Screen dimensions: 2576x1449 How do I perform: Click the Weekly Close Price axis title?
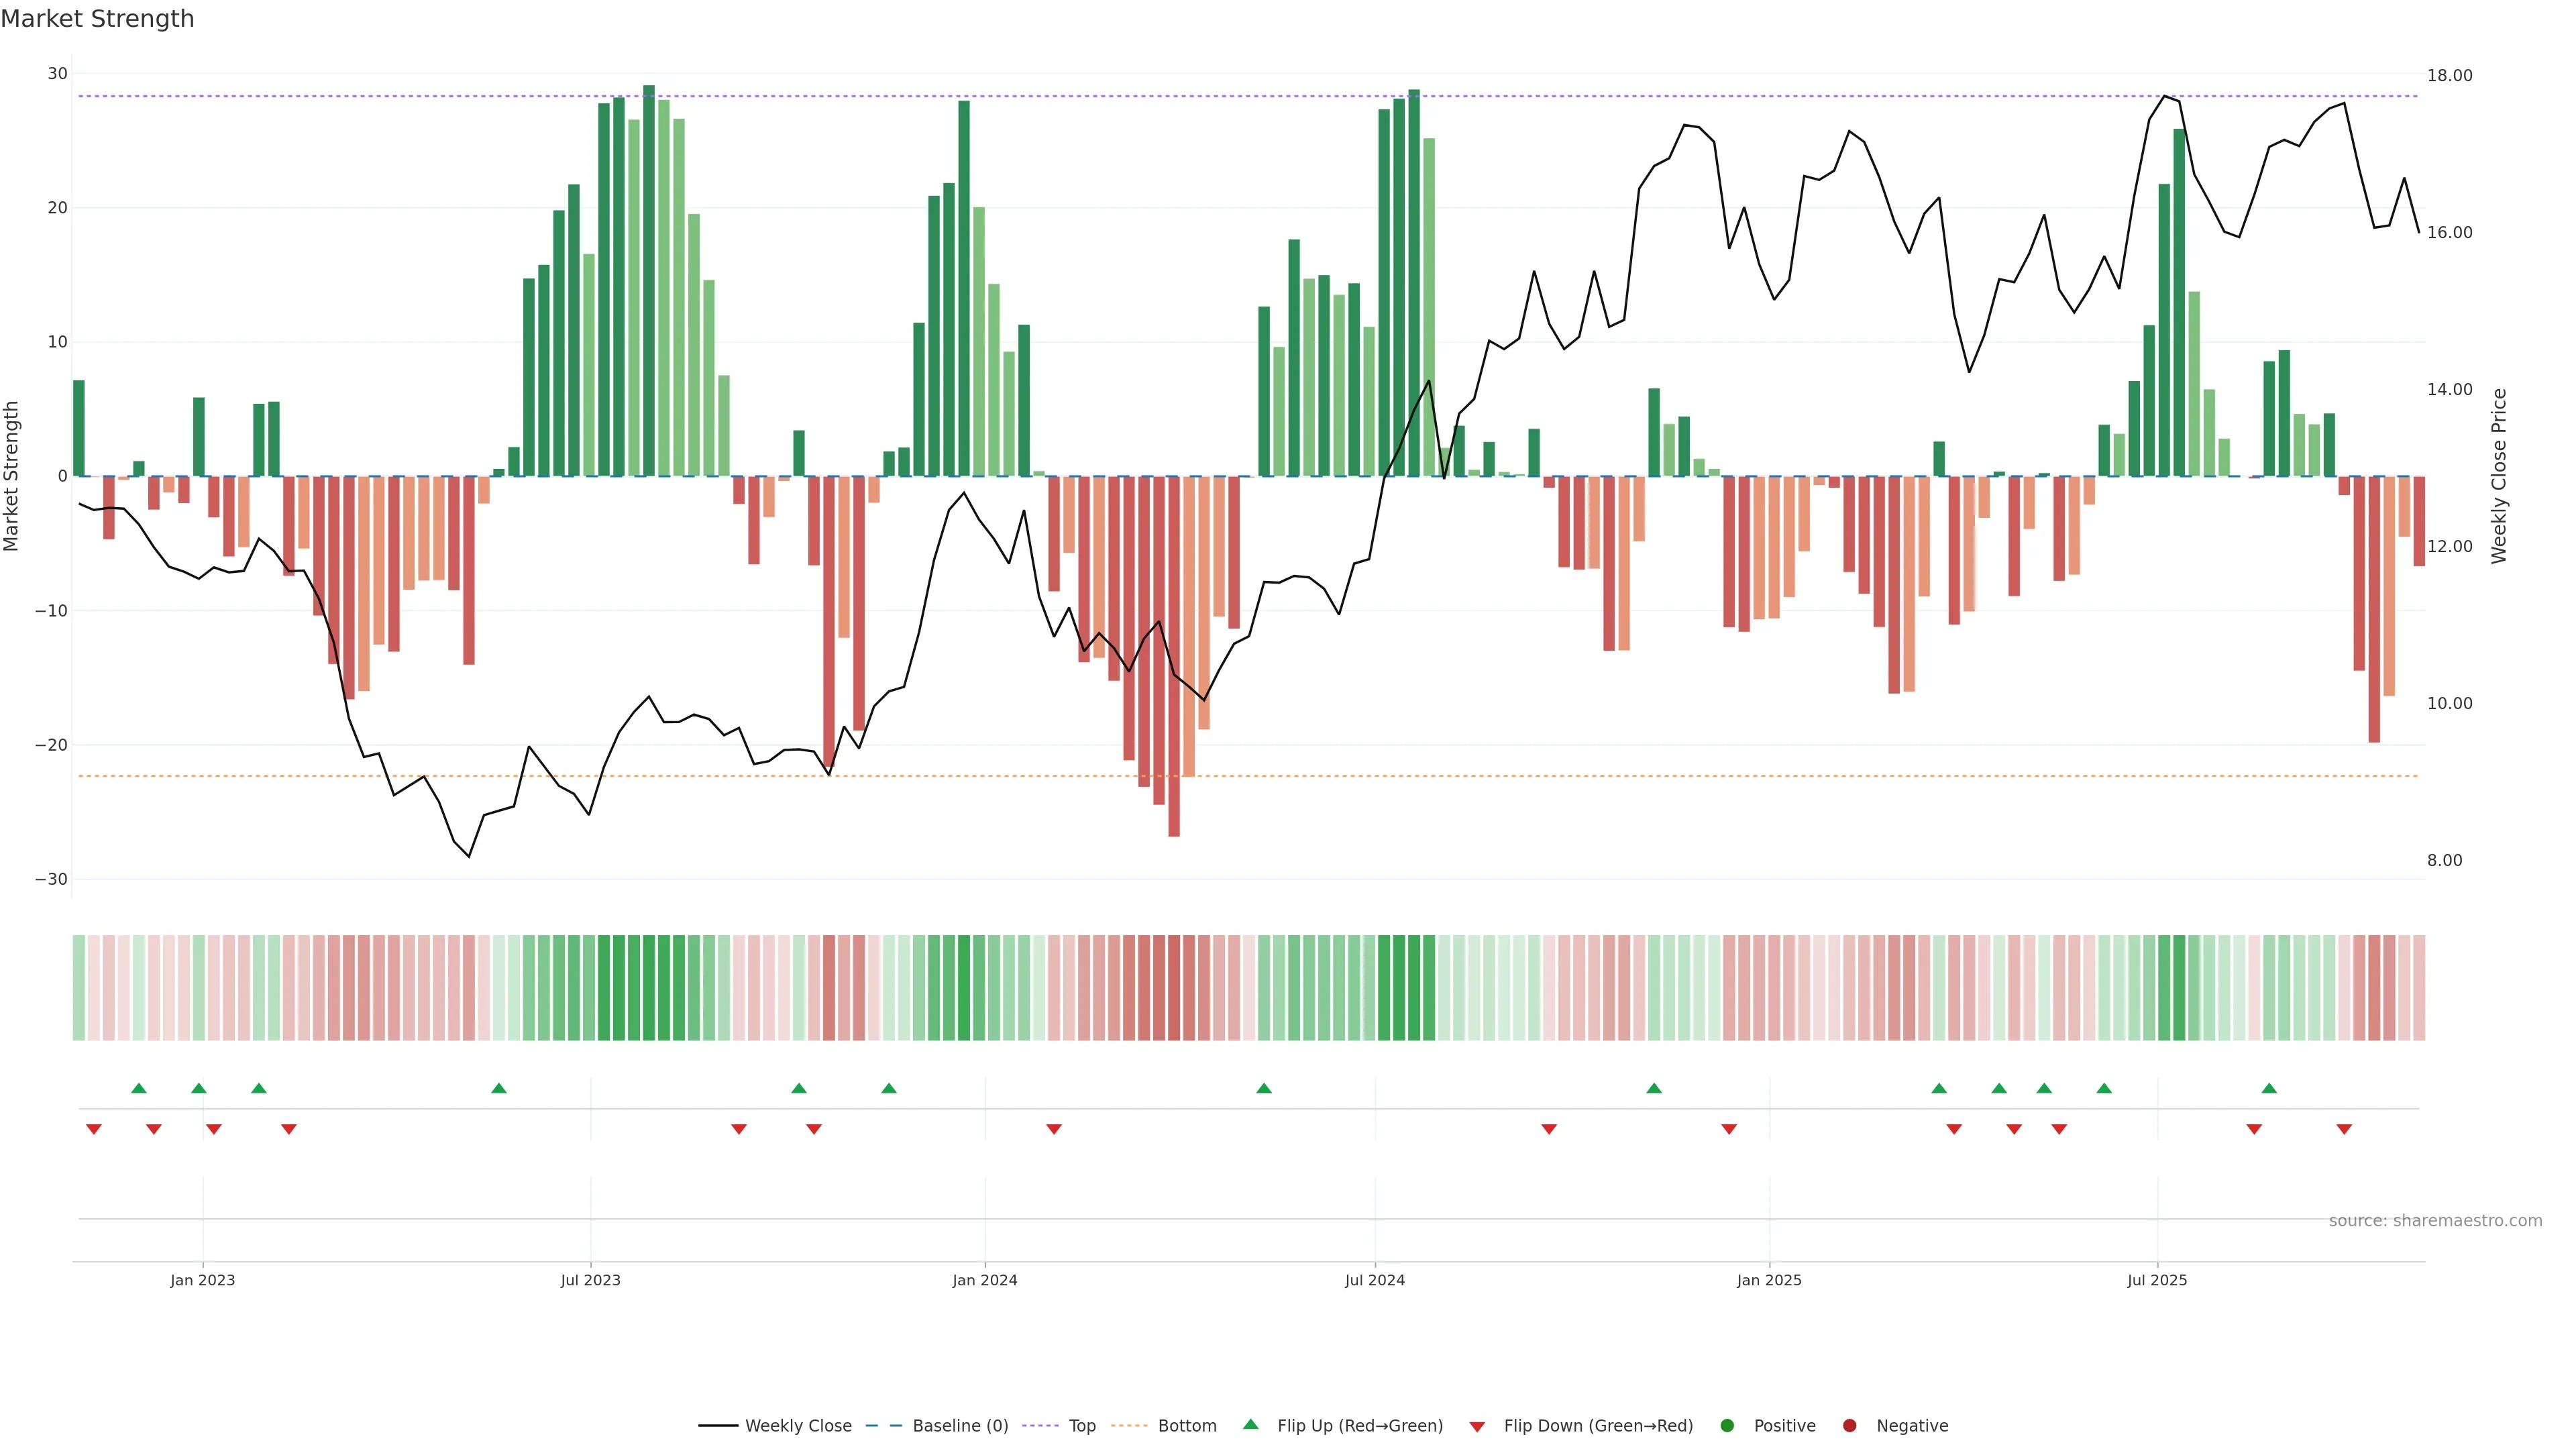2499,476
